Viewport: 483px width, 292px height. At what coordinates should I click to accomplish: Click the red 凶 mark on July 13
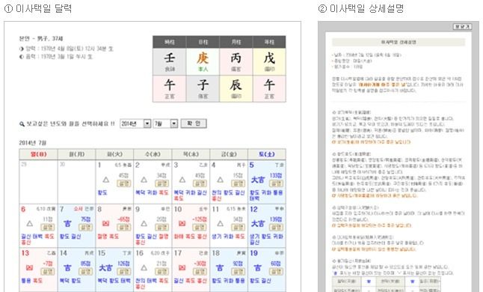29,267
